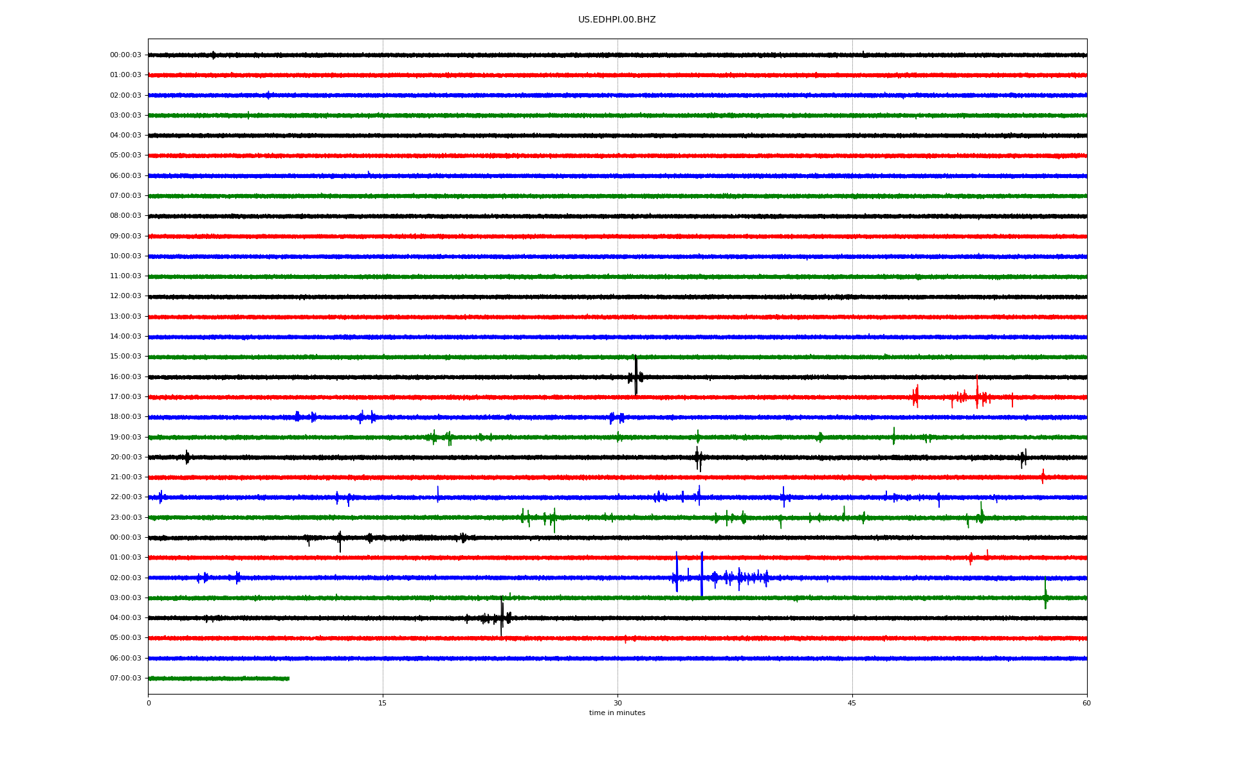The width and height of the screenshot is (1235, 771).
Task: Select the 21:00:03 row time label
Action: [x=125, y=477]
